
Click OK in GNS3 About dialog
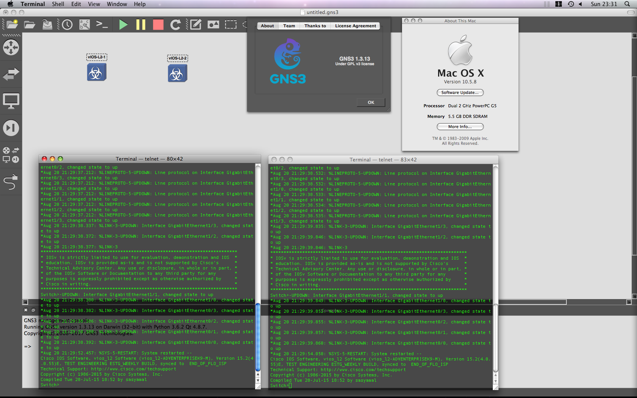coord(371,102)
